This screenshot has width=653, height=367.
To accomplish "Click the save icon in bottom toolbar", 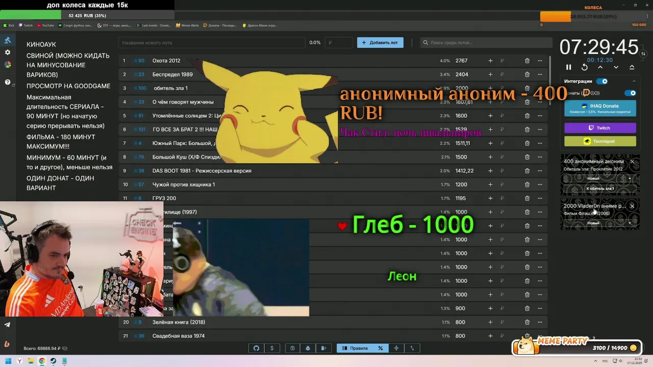I will (292, 348).
